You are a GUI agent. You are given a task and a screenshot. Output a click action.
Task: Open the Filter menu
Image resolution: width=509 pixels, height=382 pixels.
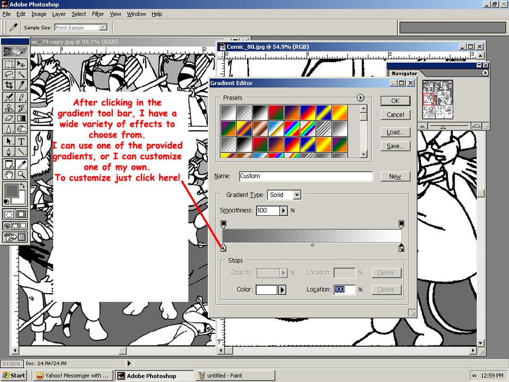pos(98,14)
